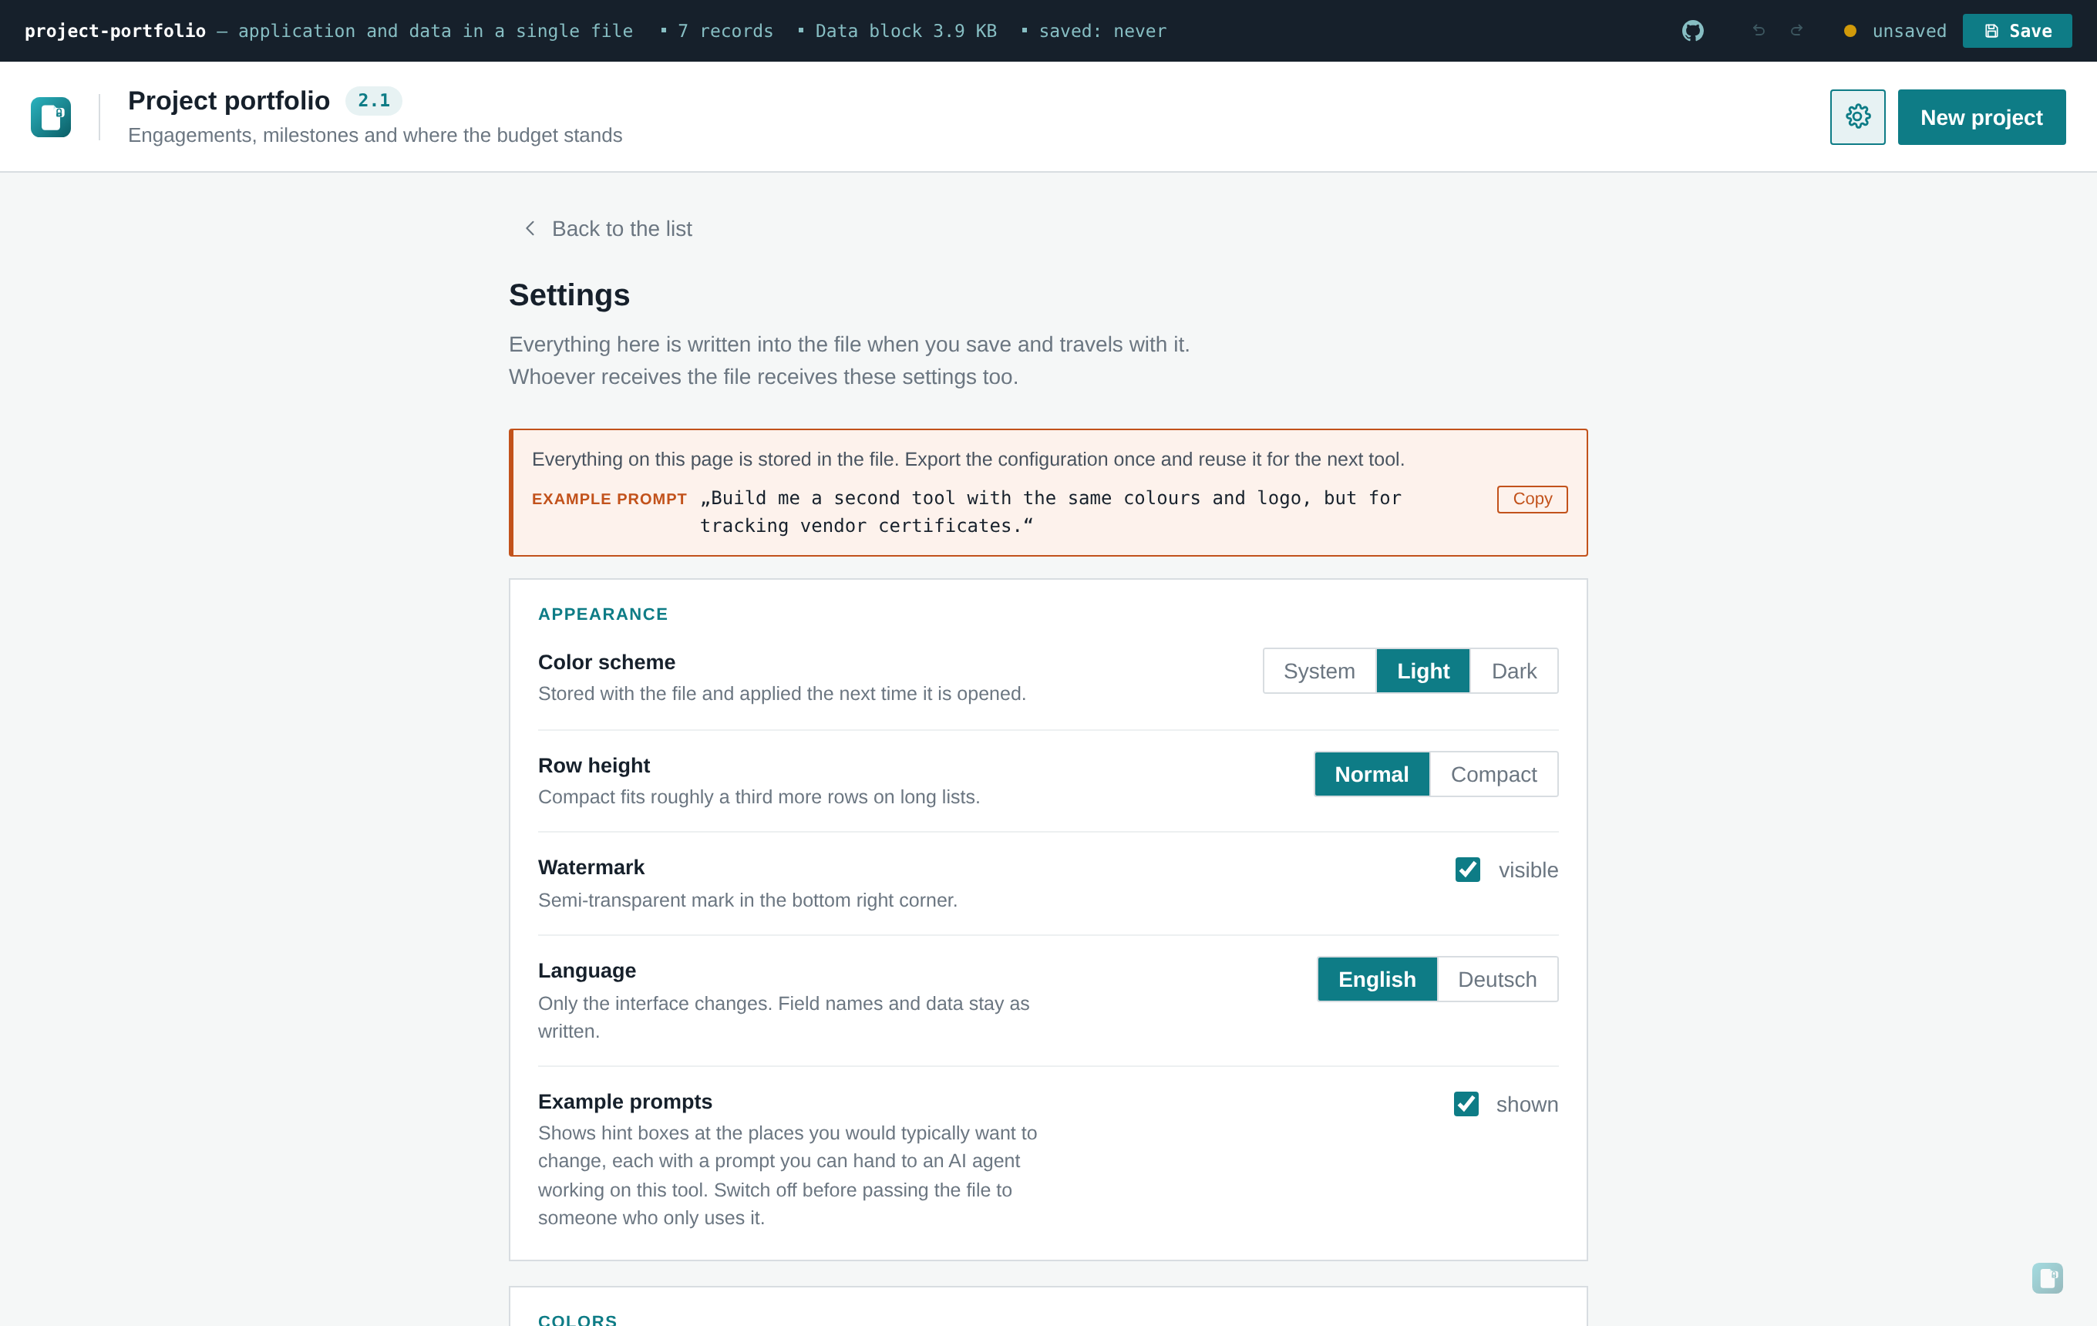Click the version badge 2.1
Image resolution: width=2097 pixels, height=1326 pixels.
pos(374,101)
